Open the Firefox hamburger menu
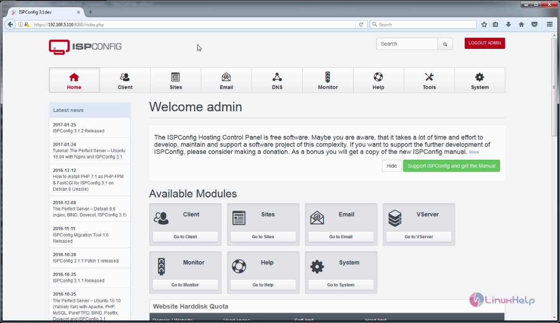Viewport: 560px width, 323px height. pos(549,25)
